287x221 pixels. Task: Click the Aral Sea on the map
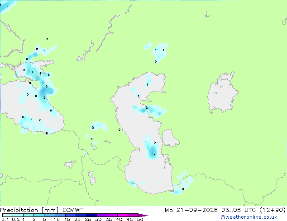point(222,93)
